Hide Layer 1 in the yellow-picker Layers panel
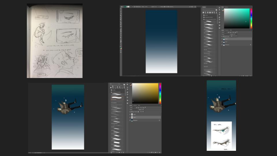The width and height of the screenshot is (277, 156). [x=130, y=117]
